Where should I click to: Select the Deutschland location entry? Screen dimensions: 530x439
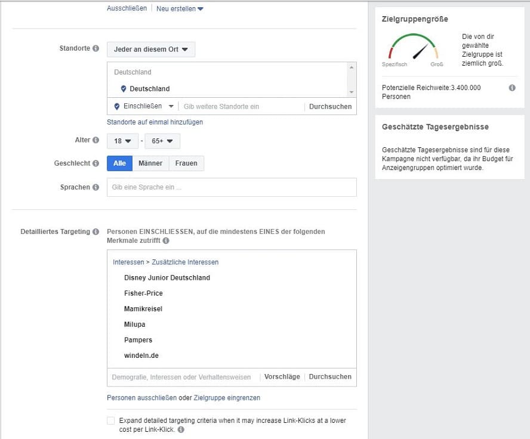pos(150,89)
